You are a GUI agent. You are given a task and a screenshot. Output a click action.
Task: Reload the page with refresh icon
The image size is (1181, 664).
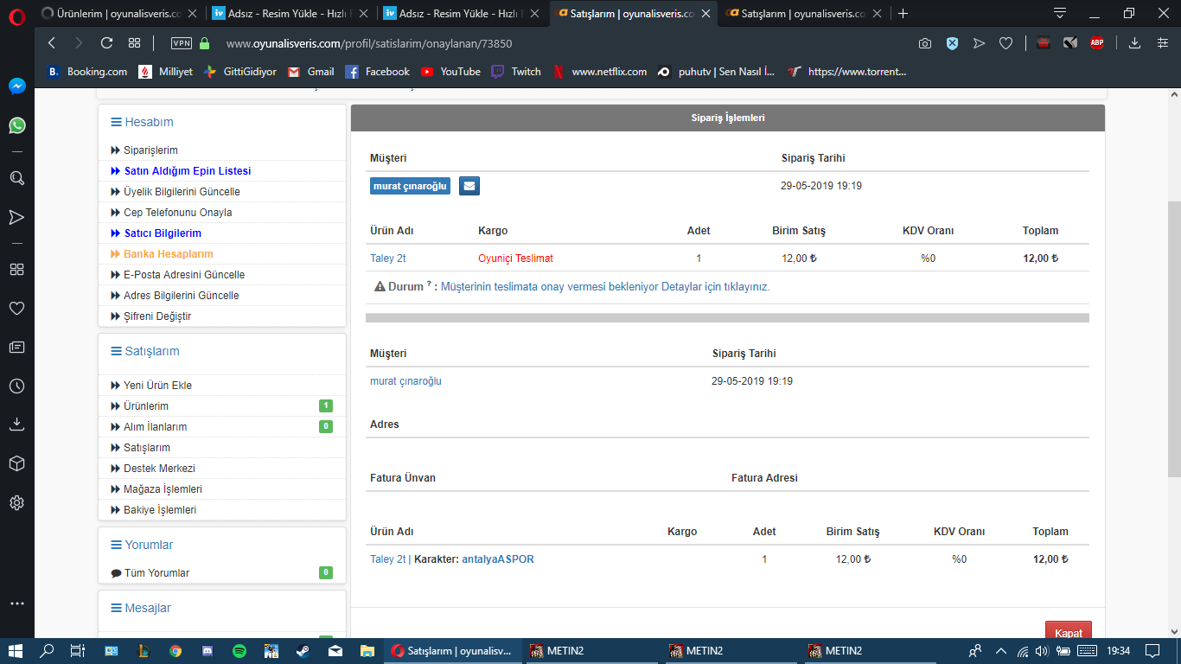click(106, 43)
